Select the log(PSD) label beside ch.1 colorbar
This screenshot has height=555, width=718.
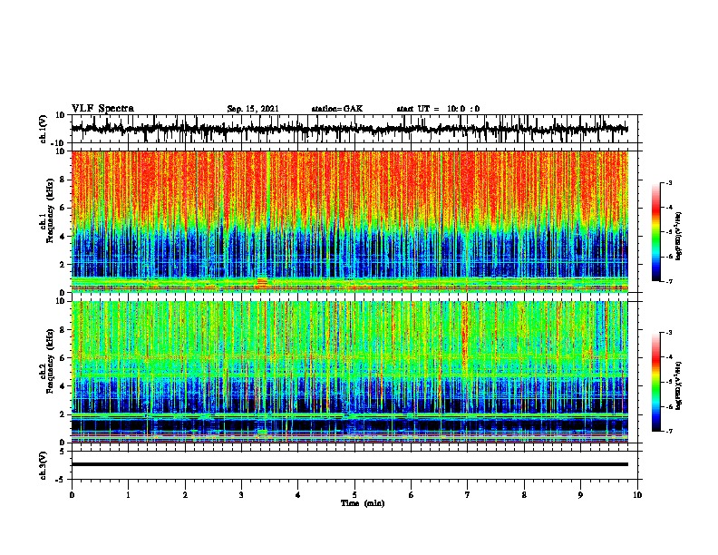coord(679,236)
